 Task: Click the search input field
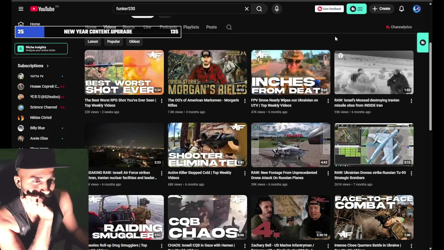click(179, 9)
